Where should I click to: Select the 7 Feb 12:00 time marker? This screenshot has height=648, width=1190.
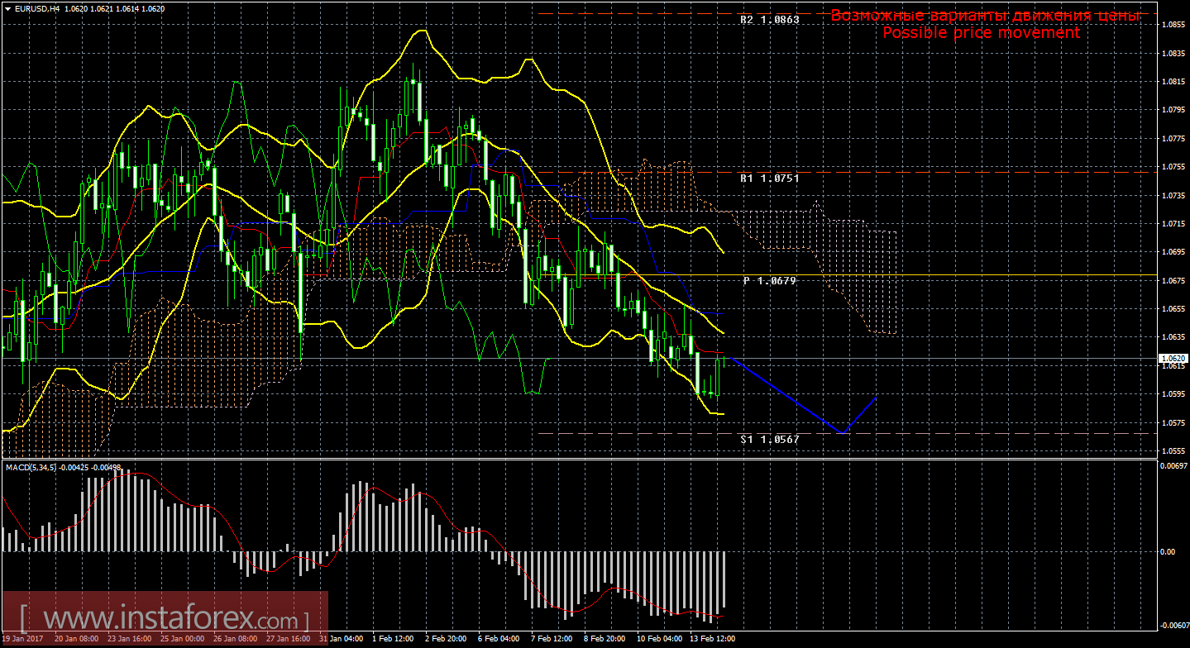[552, 639]
